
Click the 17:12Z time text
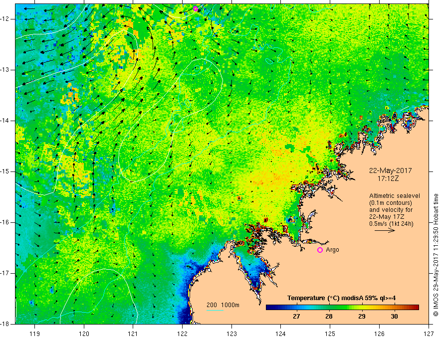388,178
